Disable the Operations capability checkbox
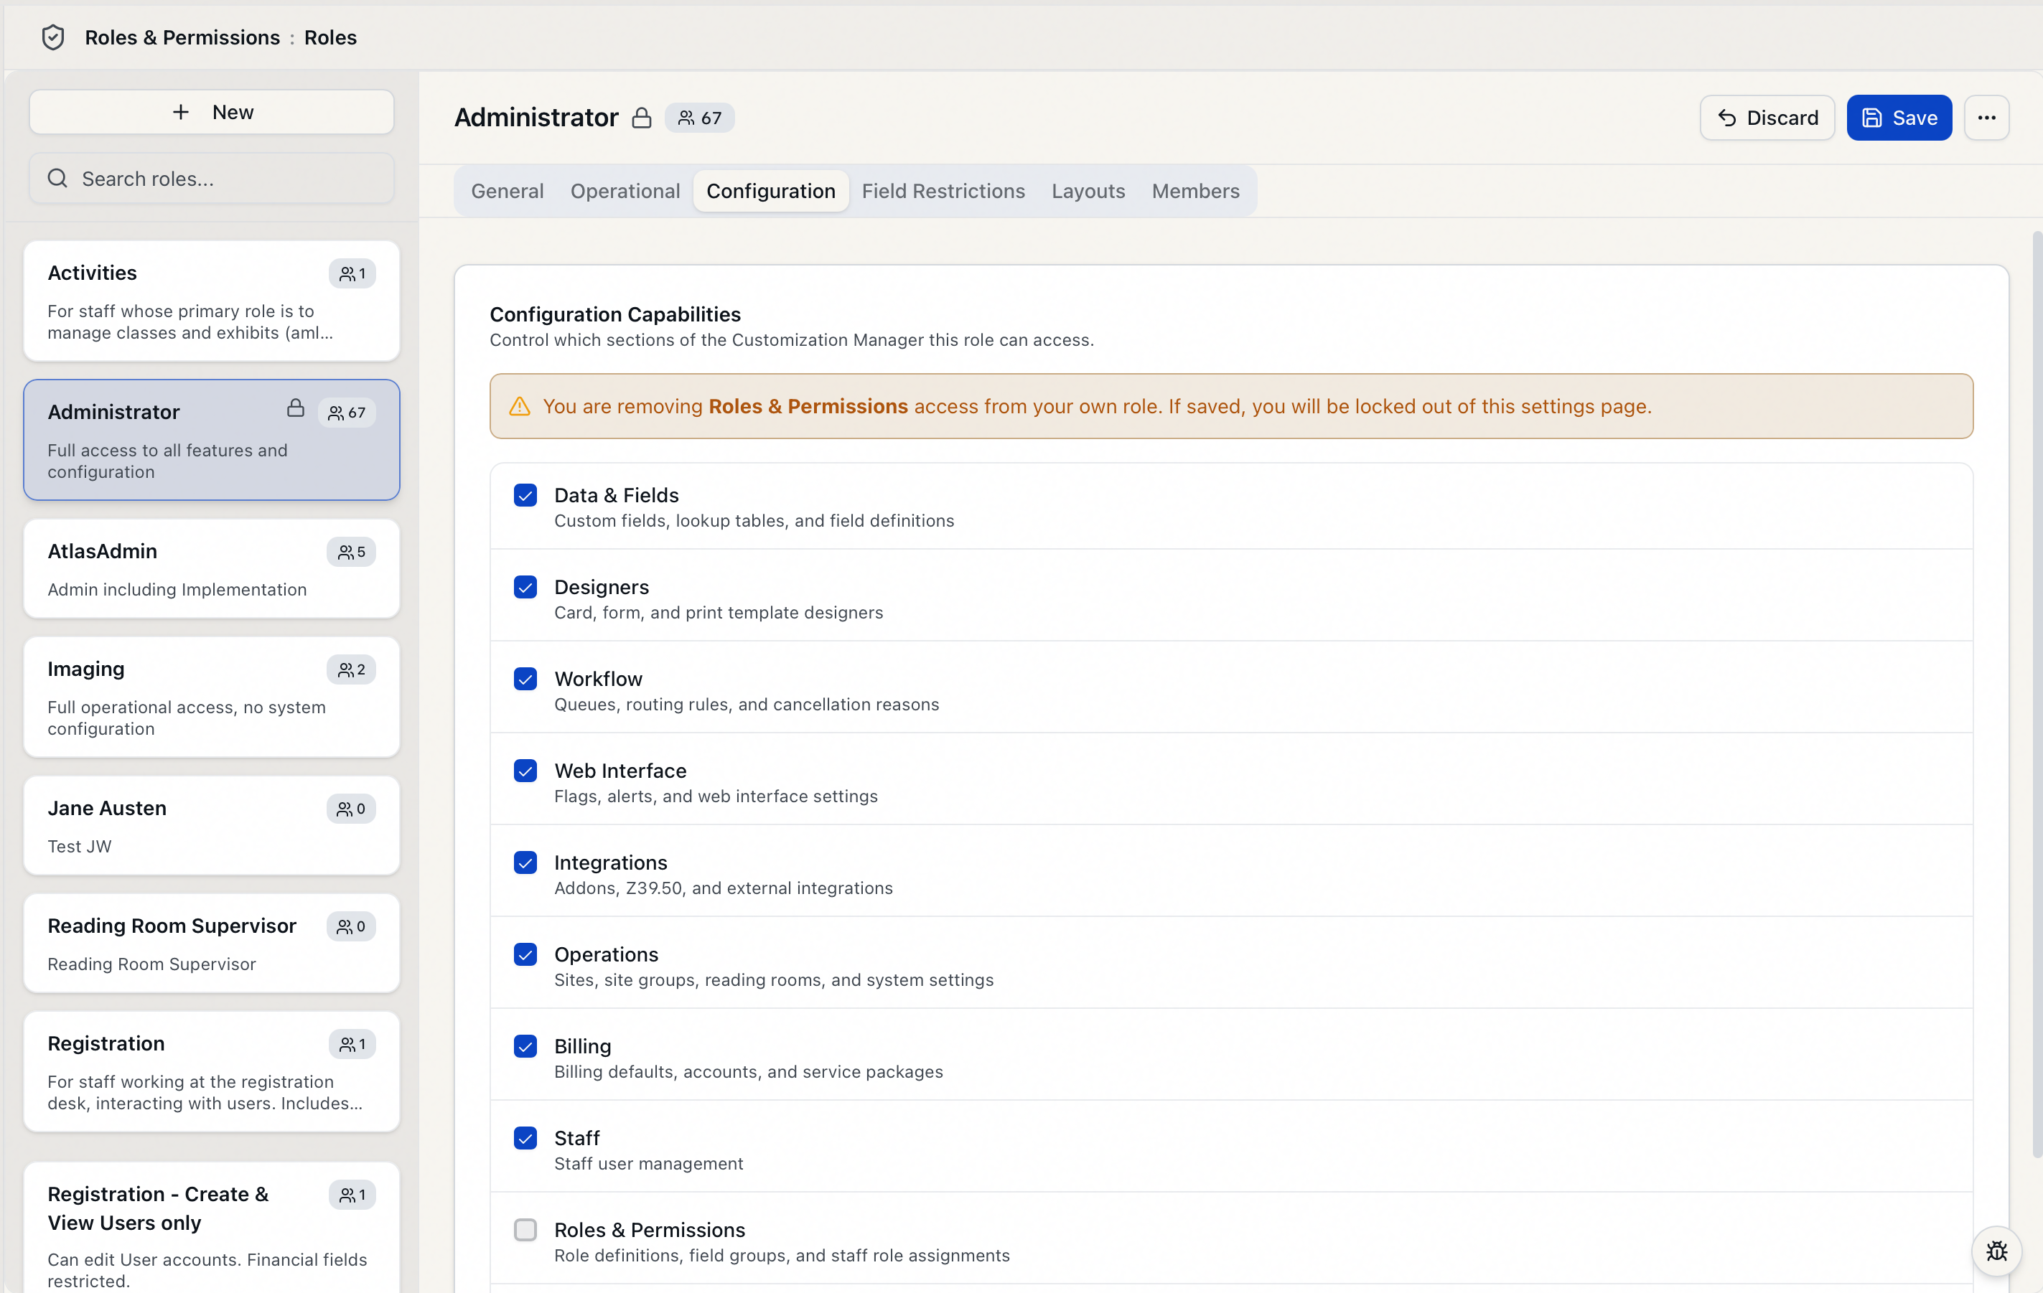This screenshot has width=2043, height=1293. (x=525, y=955)
